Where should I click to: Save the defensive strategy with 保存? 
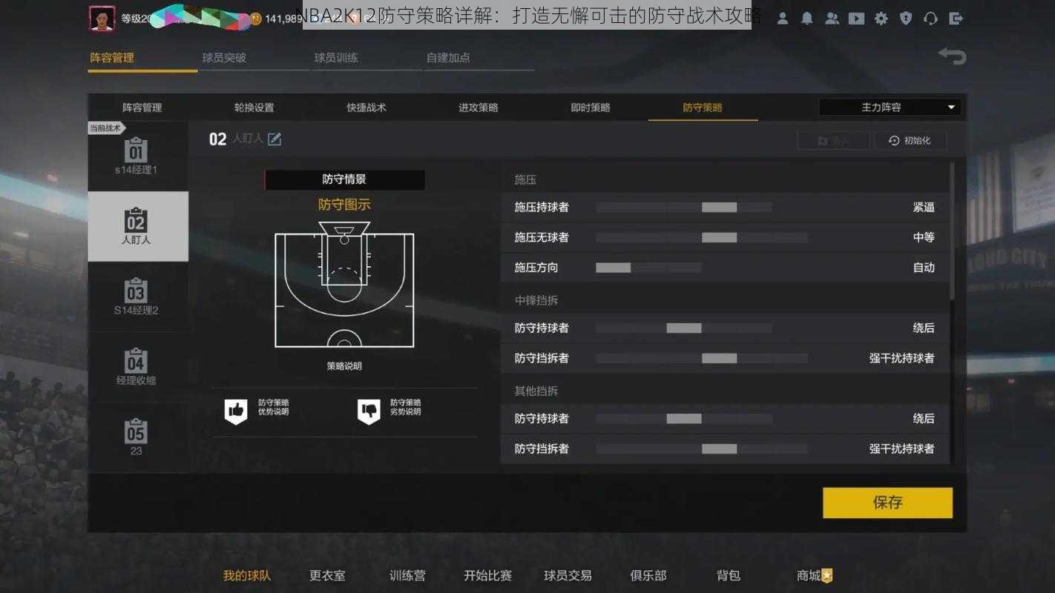point(887,503)
